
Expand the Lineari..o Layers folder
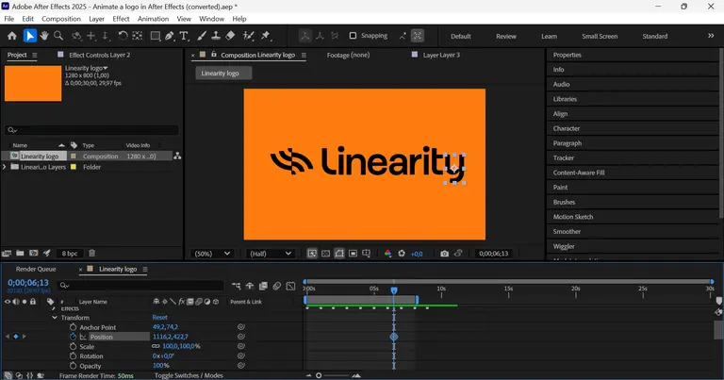[5, 167]
